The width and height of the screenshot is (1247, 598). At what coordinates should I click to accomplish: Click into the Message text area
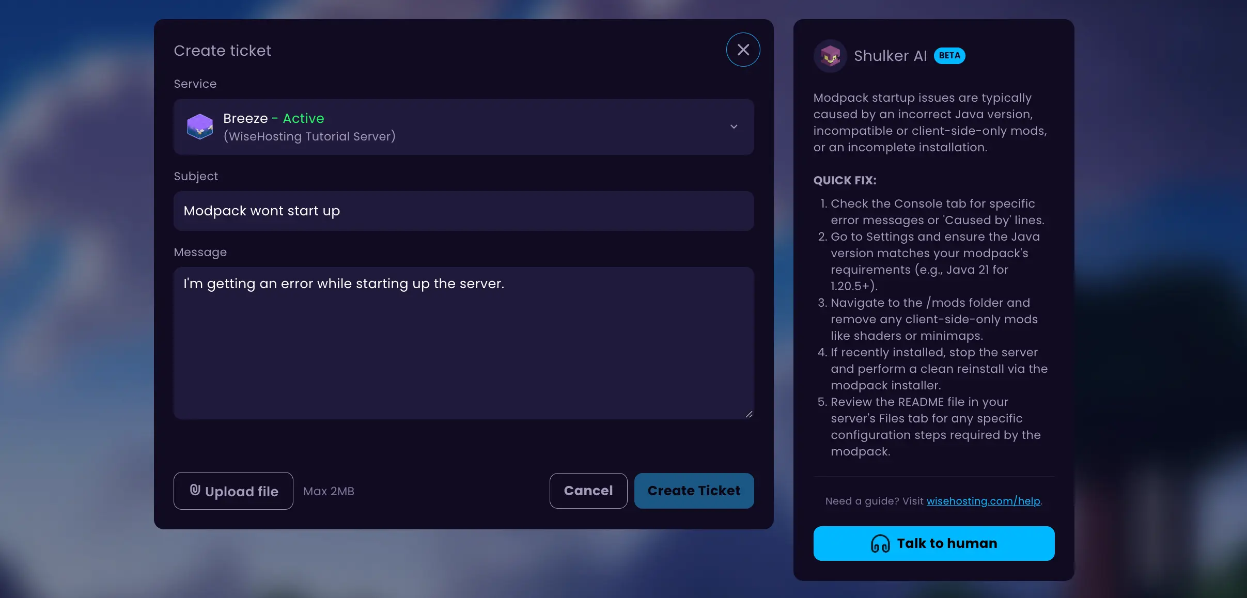click(x=463, y=342)
